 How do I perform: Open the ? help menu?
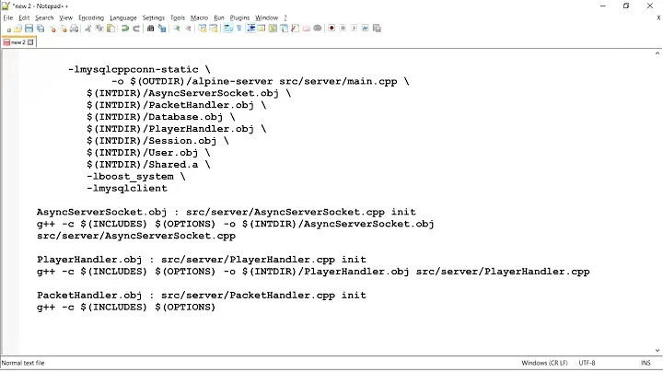285,17
